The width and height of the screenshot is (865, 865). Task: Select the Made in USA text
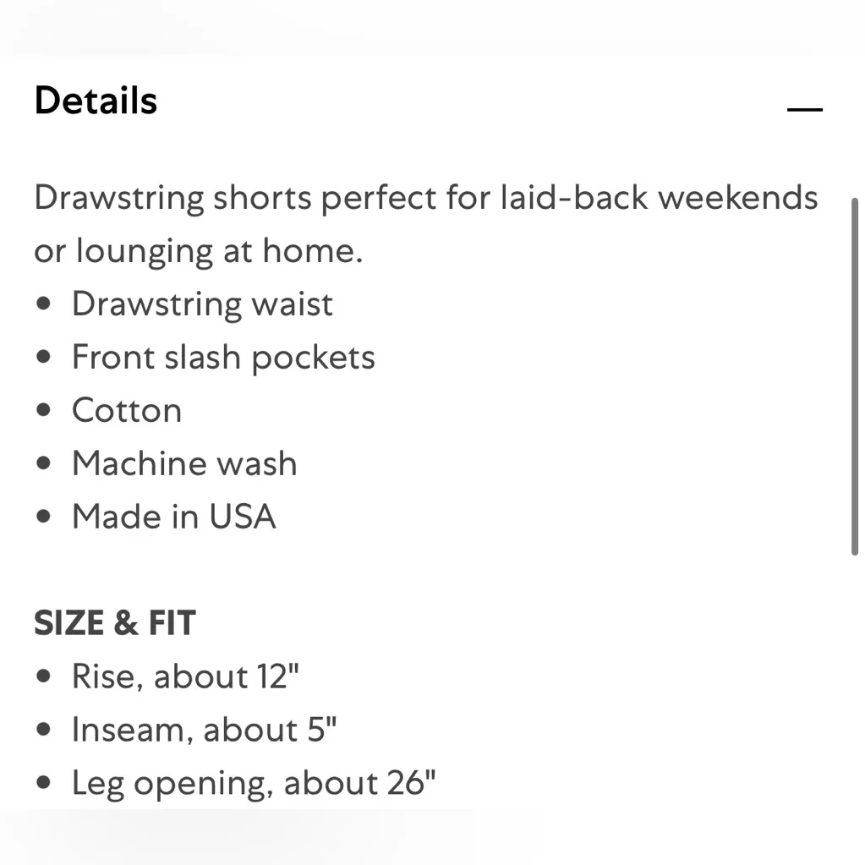[174, 517]
